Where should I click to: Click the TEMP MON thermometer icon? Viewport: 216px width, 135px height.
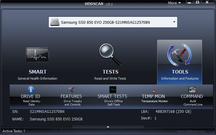coord(154,89)
